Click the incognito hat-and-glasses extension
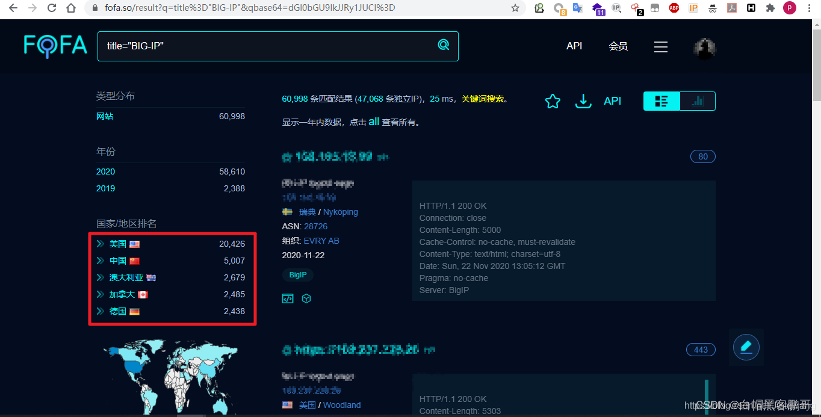This screenshot has height=417, width=821. [x=713, y=8]
